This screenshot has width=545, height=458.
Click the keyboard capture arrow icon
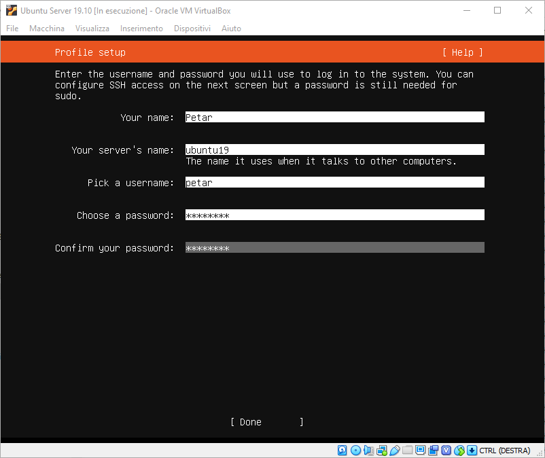[x=472, y=451]
